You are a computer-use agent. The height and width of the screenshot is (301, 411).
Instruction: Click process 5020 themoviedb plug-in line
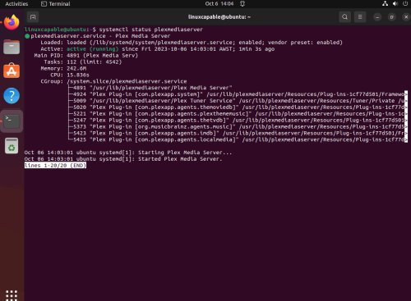pos(238,107)
